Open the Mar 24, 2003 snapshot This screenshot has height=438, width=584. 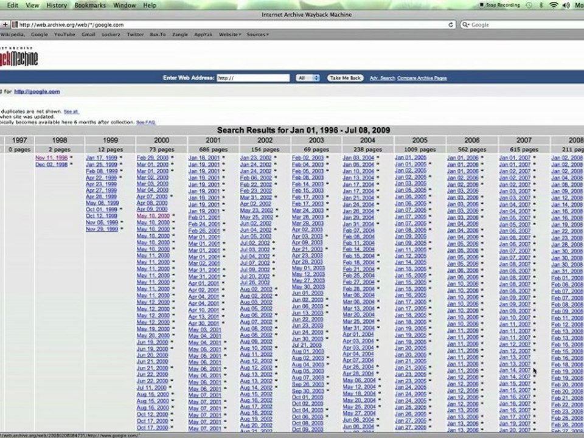coord(308,210)
